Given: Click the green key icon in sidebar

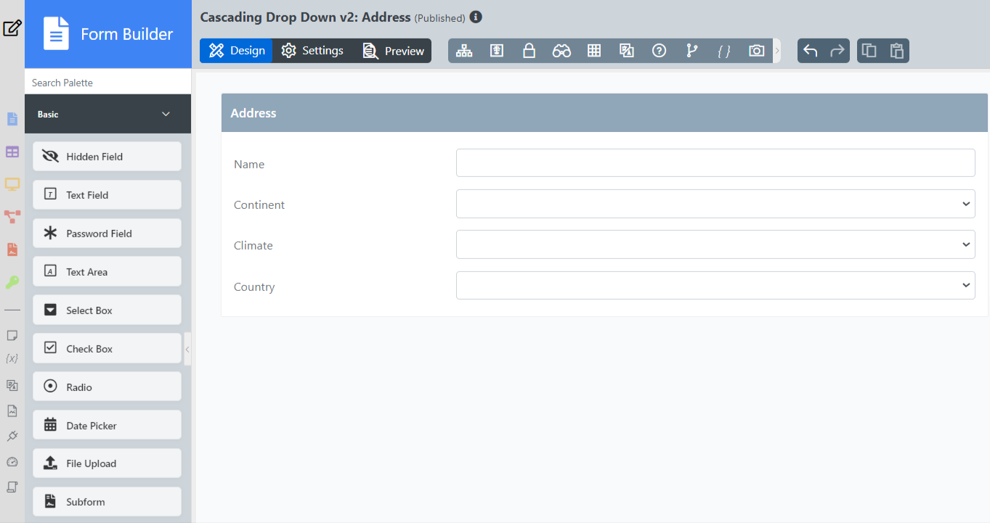Looking at the screenshot, I should [12, 282].
